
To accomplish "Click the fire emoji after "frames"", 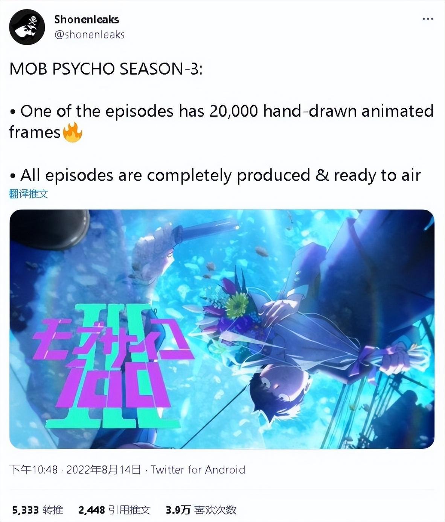I will tap(73, 132).
